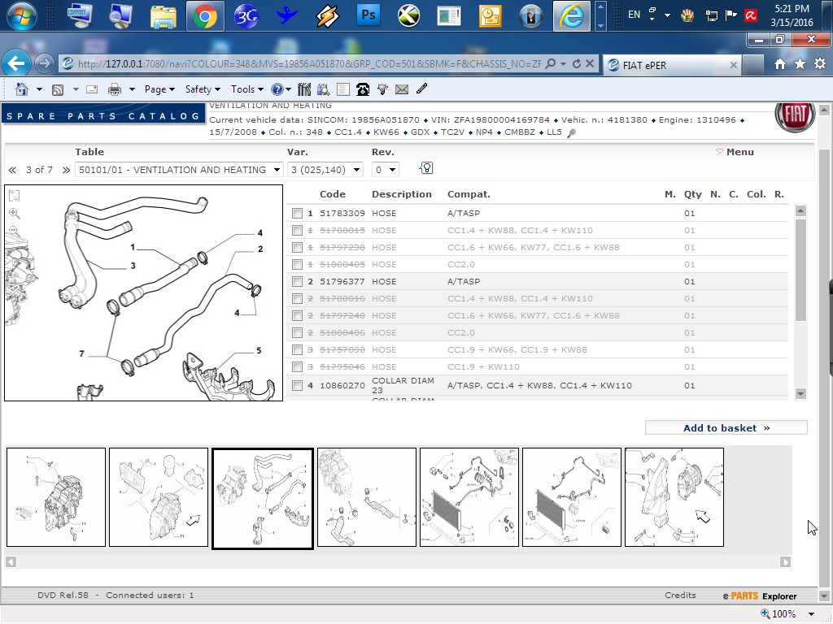Image resolution: width=833 pixels, height=624 pixels.
Task: Open the seventh compressor bracket thumbnail
Action: 674,497
